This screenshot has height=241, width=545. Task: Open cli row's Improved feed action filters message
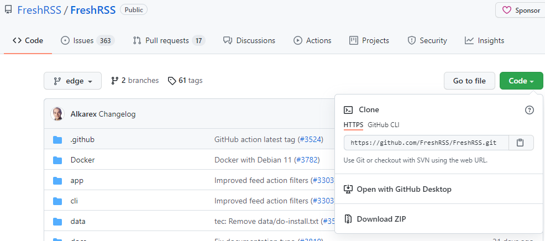point(261,201)
